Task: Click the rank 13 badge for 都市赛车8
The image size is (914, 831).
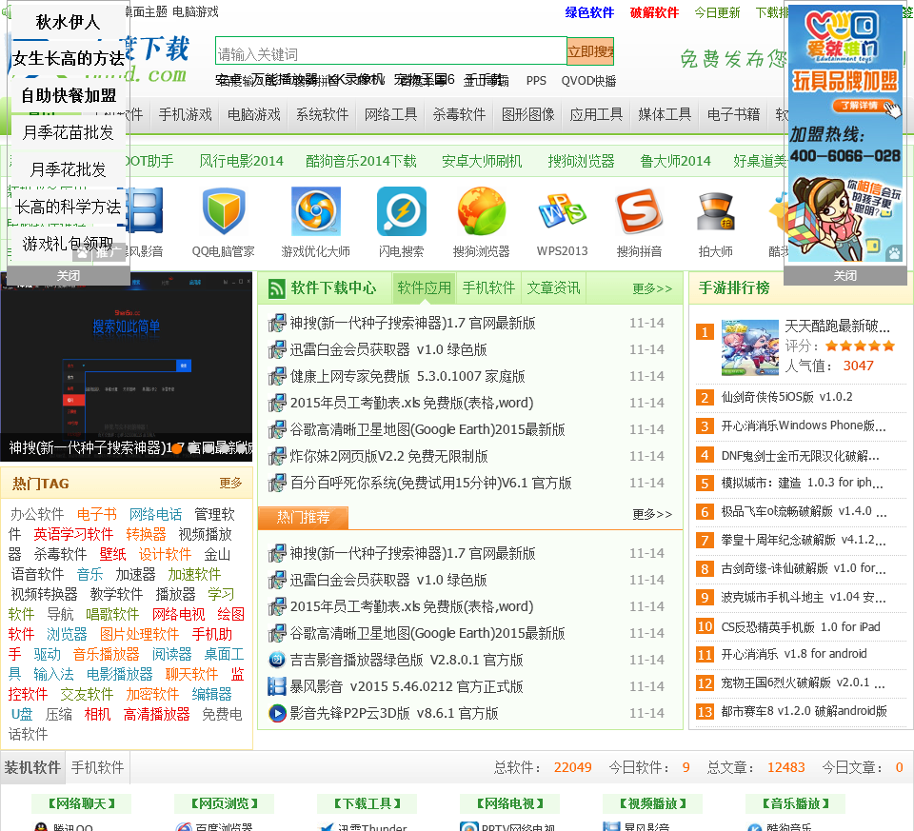Action: (705, 711)
